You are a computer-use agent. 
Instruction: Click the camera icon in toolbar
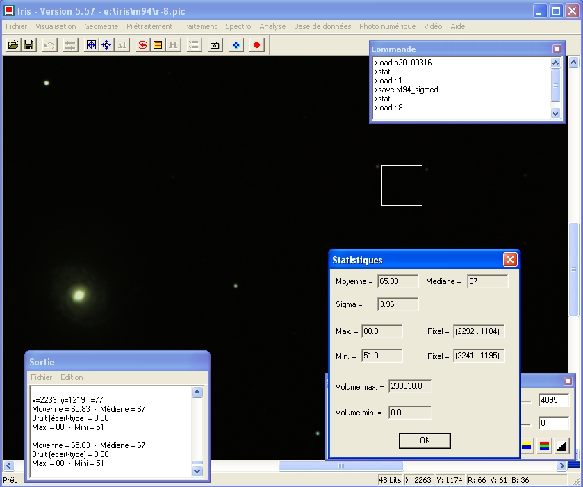tap(215, 44)
